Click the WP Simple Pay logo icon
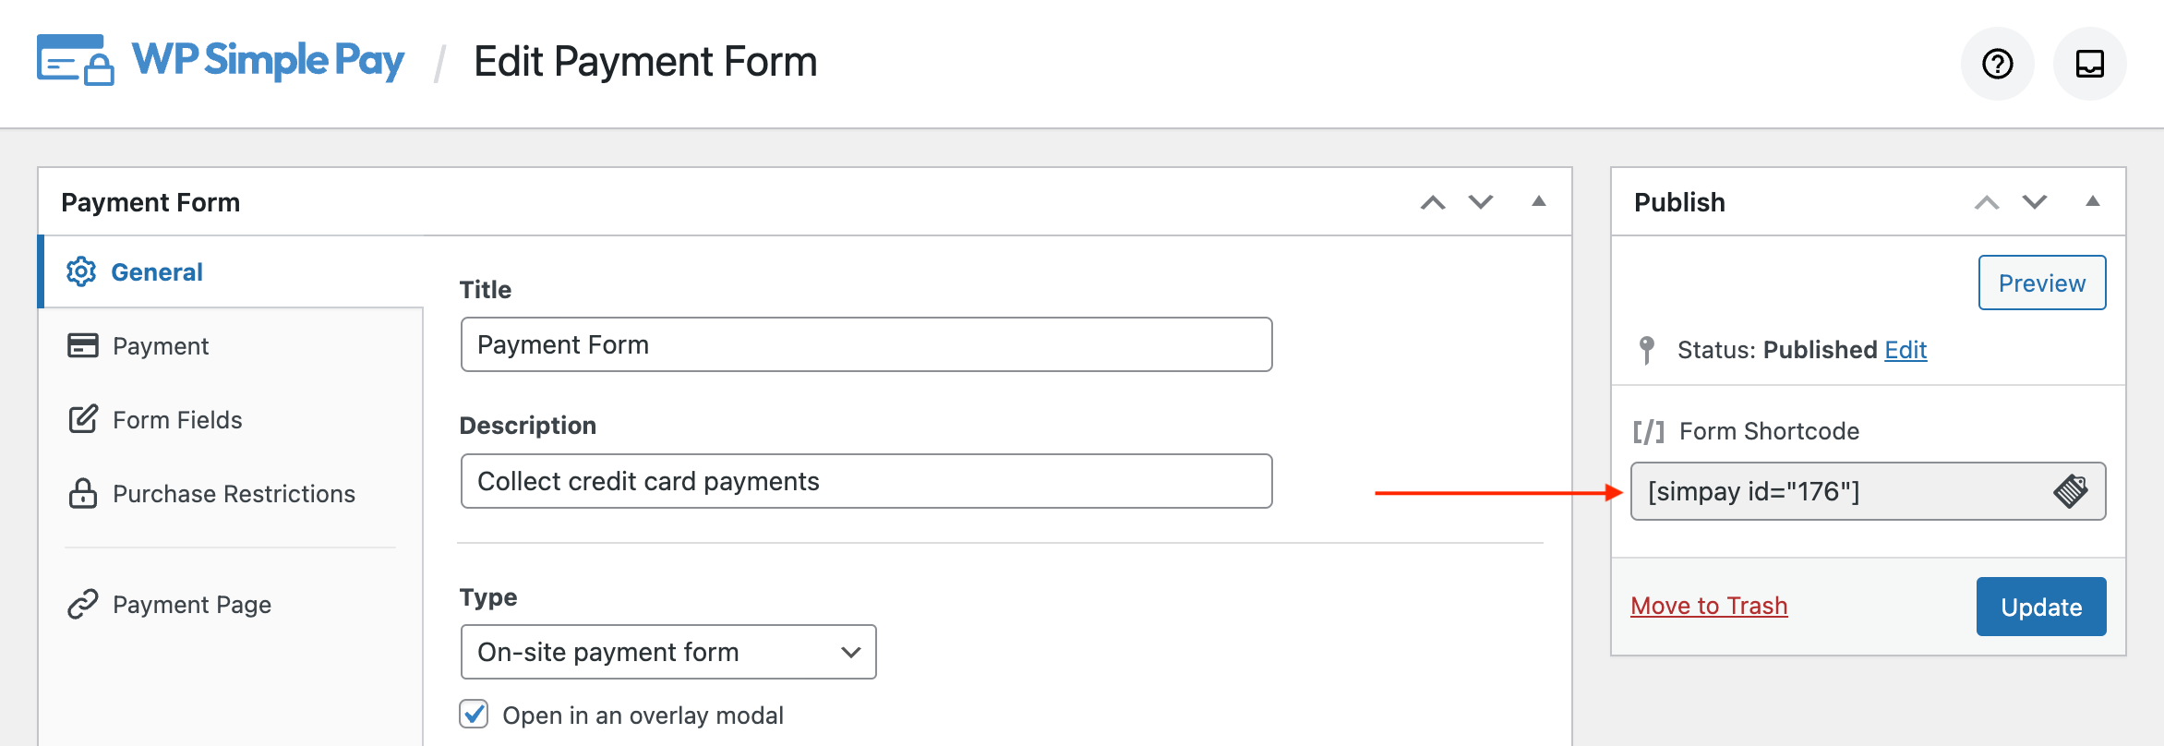Viewport: 2164px width, 746px height. (x=72, y=62)
